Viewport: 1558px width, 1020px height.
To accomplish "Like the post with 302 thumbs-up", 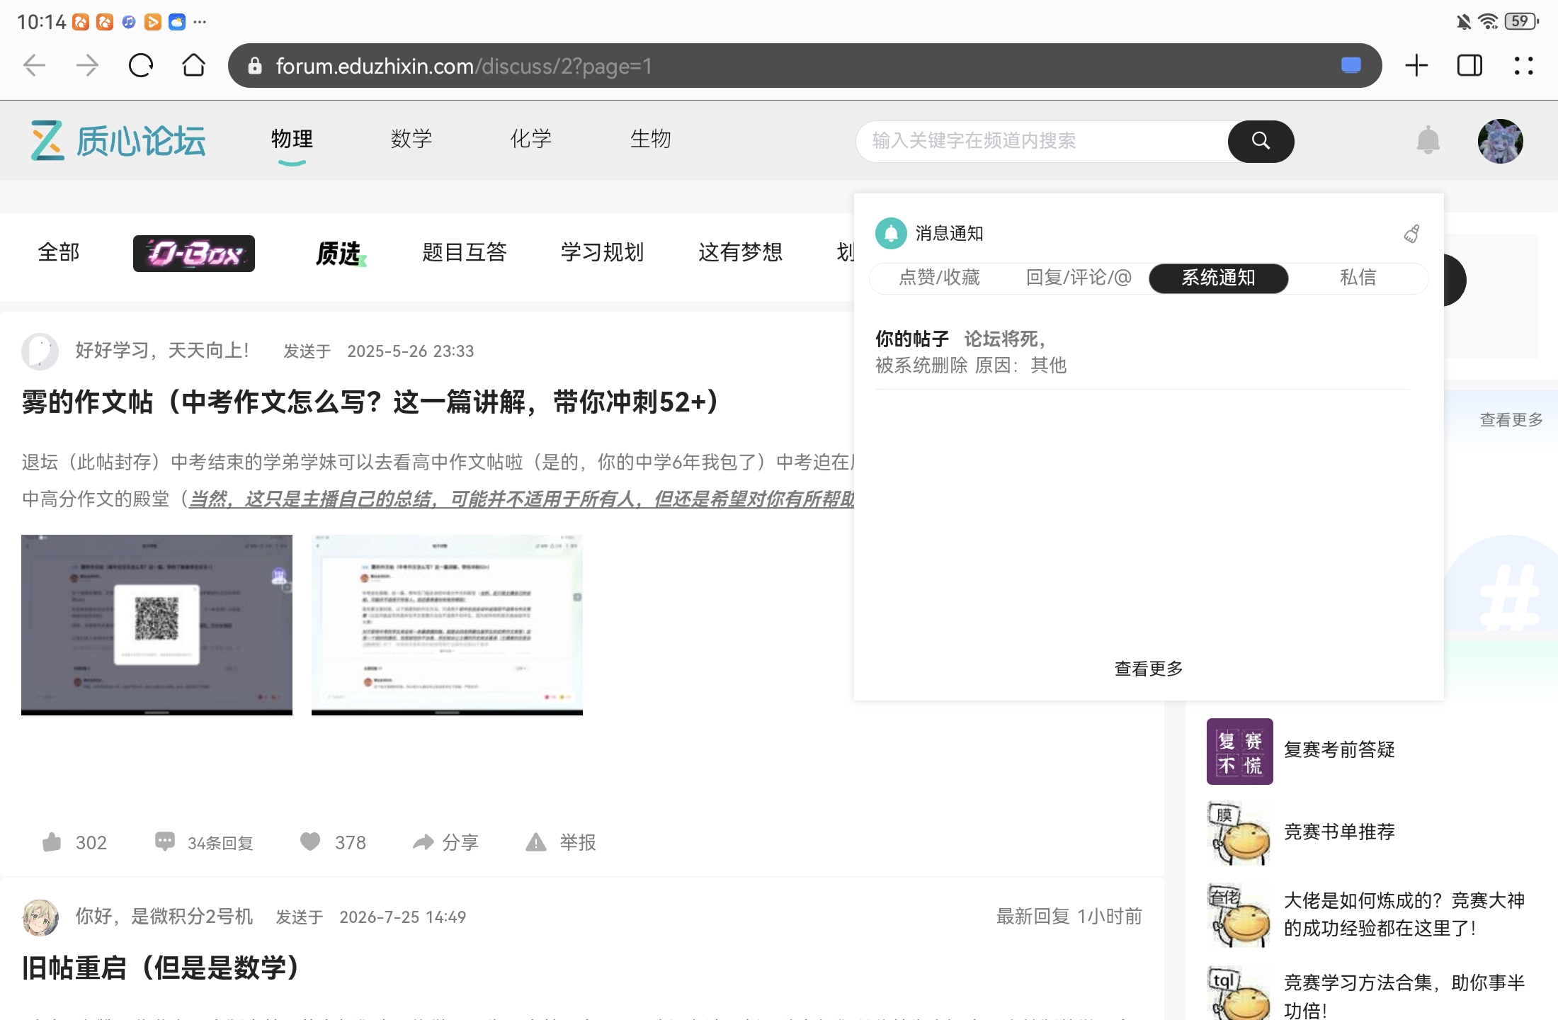I will click(52, 842).
